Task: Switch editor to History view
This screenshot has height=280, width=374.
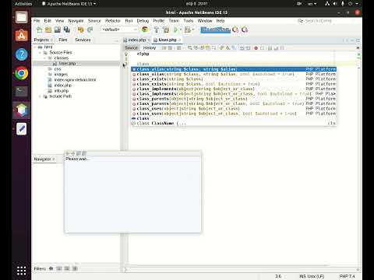Action: pos(150,48)
